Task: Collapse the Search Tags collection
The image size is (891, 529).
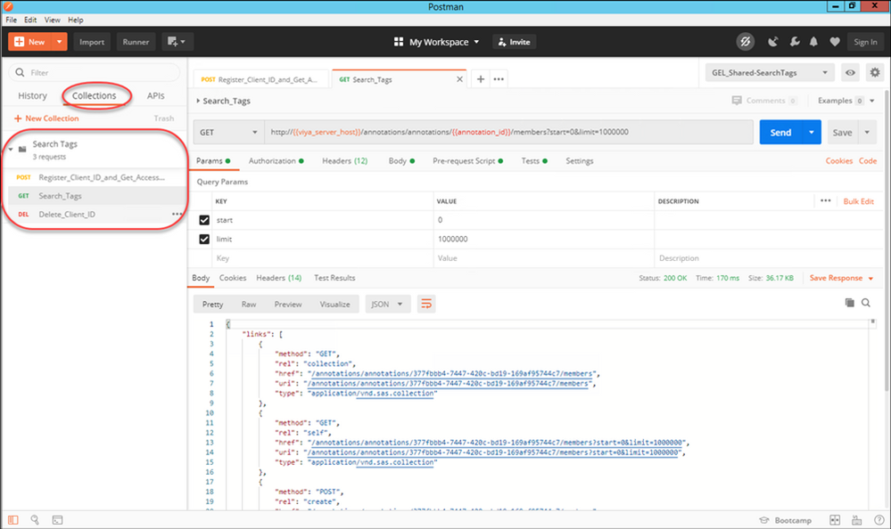Action: tap(11, 150)
